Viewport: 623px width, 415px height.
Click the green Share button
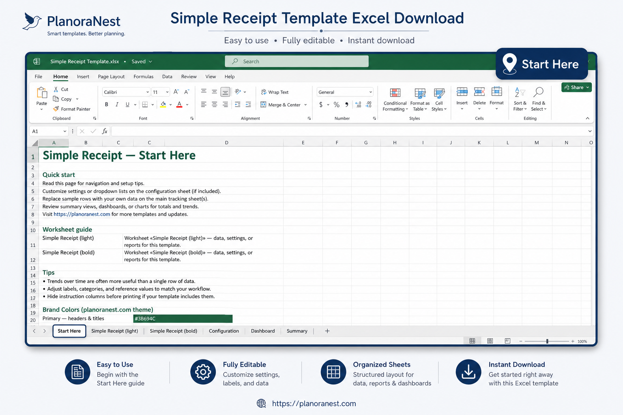576,87
